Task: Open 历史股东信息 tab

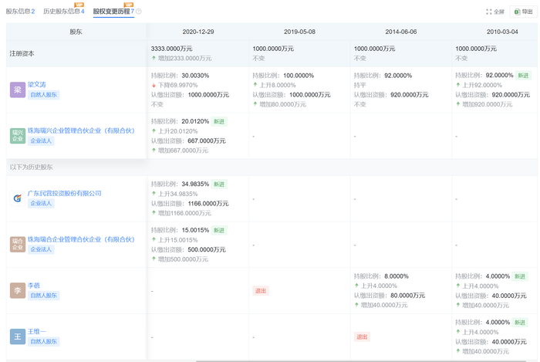Action: click(64, 12)
